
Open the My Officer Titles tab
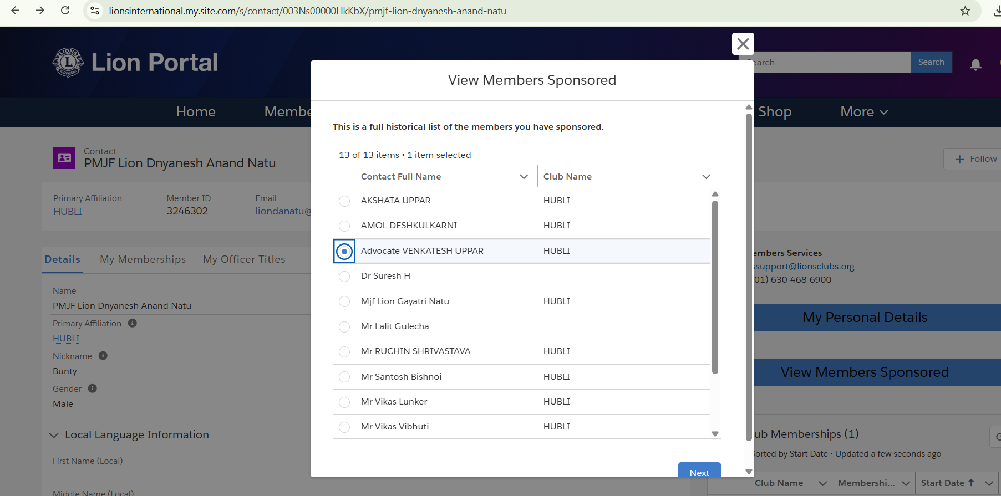[x=244, y=259]
